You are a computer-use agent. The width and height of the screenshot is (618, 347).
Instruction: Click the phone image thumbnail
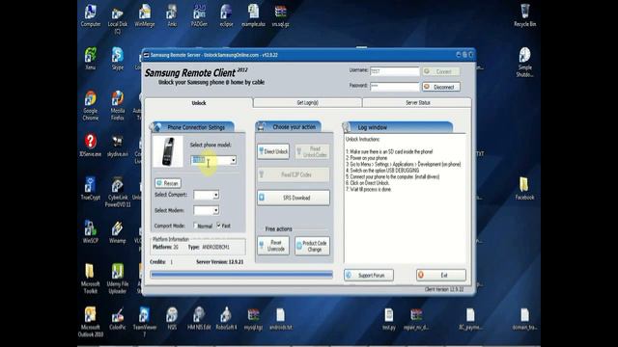[x=168, y=151]
